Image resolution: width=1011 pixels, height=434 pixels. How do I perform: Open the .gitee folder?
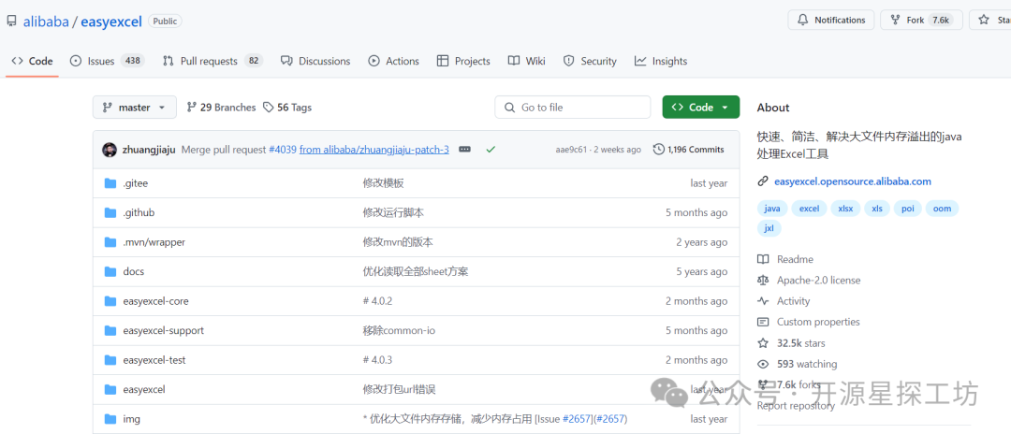coord(136,183)
